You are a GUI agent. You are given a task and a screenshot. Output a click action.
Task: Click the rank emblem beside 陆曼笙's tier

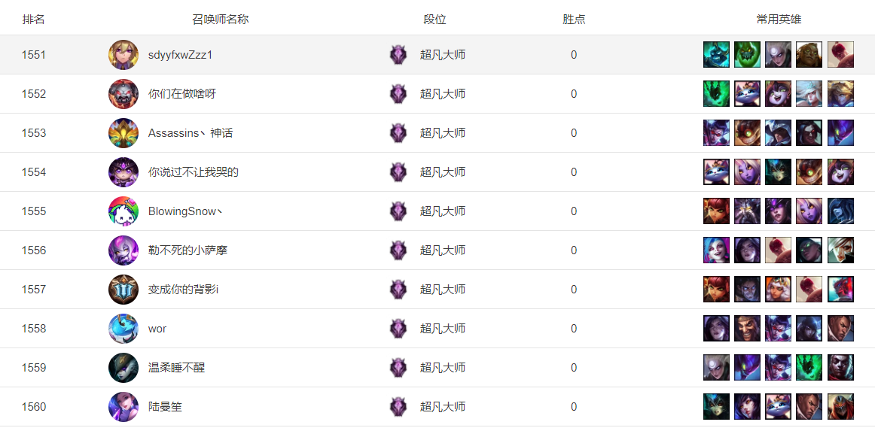[x=398, y=406]
